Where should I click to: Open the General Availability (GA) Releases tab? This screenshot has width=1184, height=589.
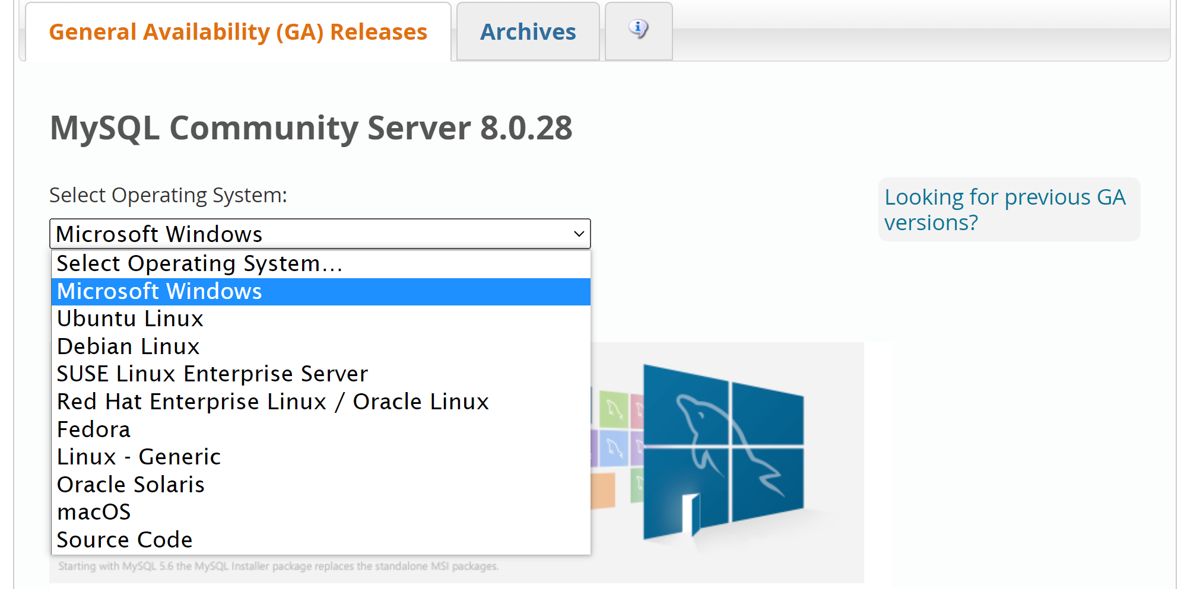pyautogui.click(x=238, y=32)
